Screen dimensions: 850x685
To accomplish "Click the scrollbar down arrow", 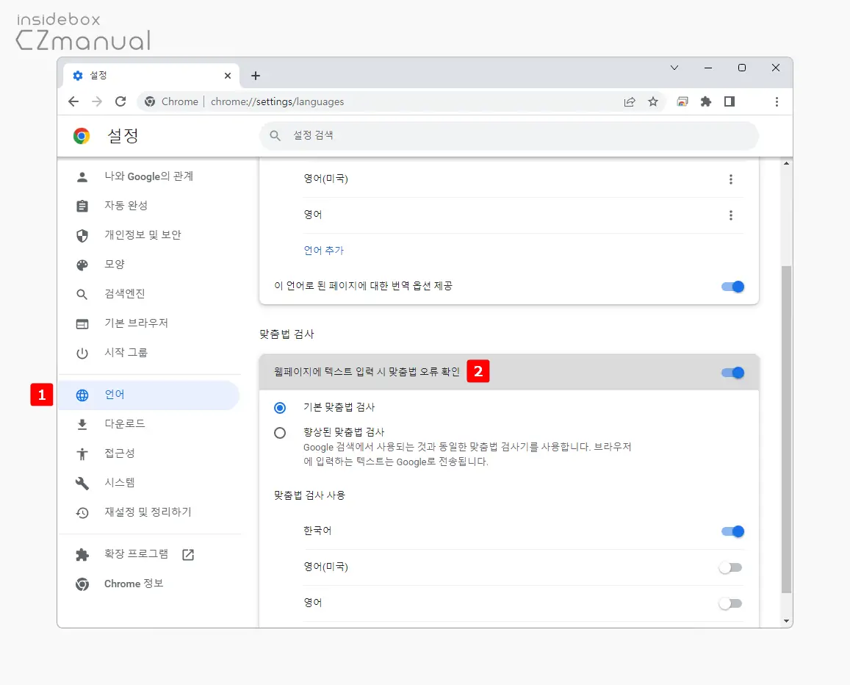I will point(786,621).
